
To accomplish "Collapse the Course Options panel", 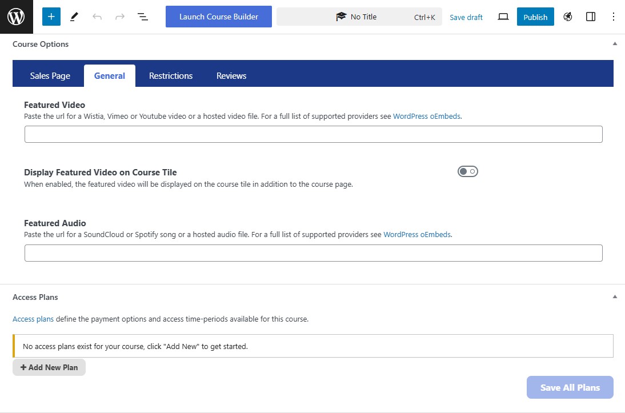I will tap(615, 44).
